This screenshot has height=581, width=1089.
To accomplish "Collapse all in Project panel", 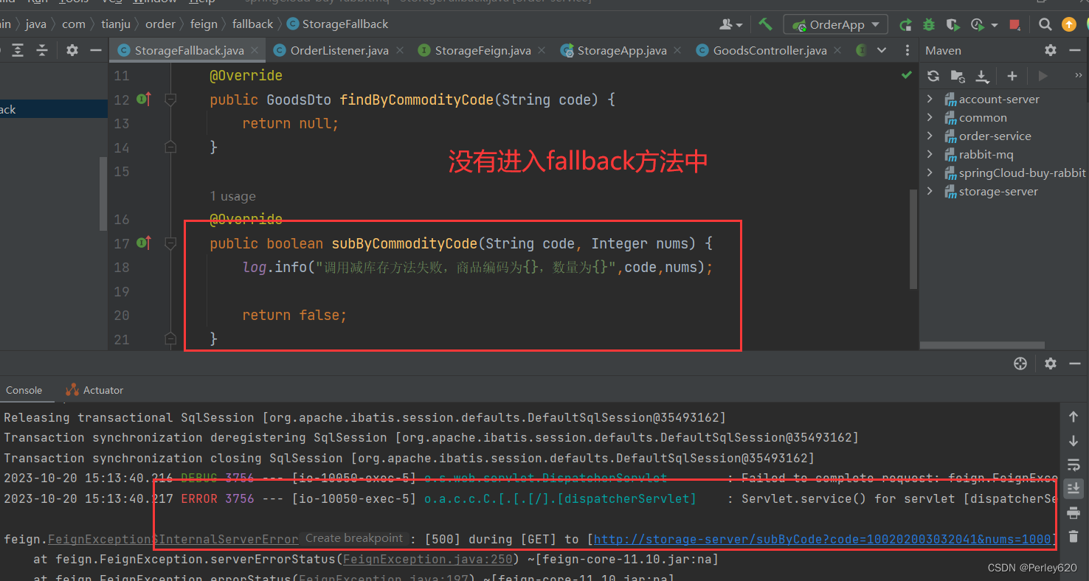I will pyautogui.click(x=42, y=50).
